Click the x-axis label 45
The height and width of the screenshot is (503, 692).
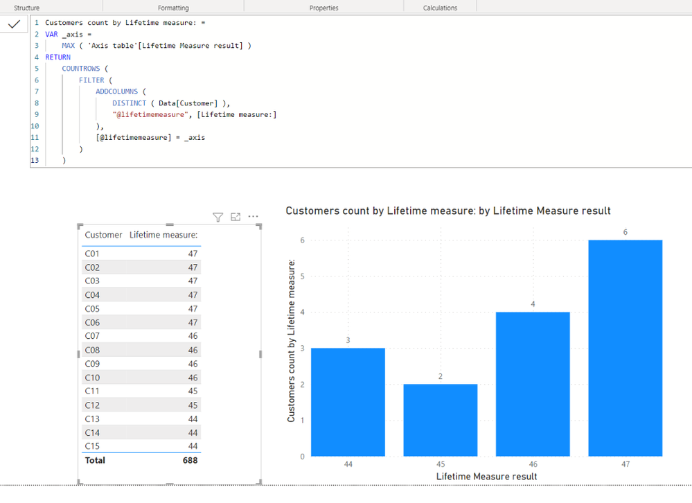(x=441, y=464)
